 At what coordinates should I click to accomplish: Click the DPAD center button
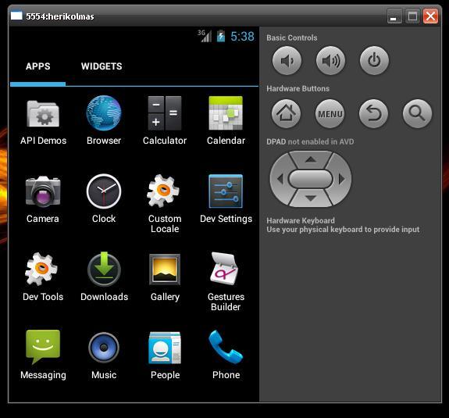pos(311,179)
